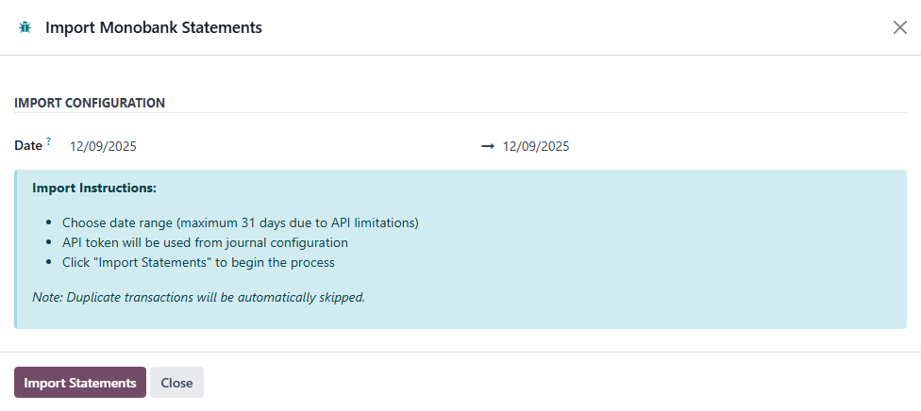Click the bullet before the Click "Import Statements" line

(x=50, y=263)
